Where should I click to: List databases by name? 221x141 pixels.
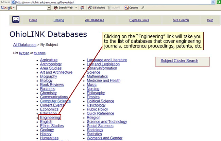tap(39, 53)
